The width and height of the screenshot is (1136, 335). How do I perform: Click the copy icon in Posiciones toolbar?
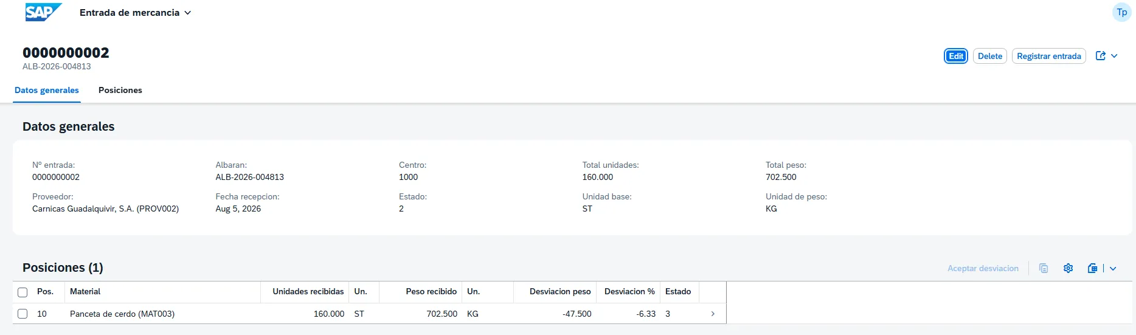pos(1044,268)
